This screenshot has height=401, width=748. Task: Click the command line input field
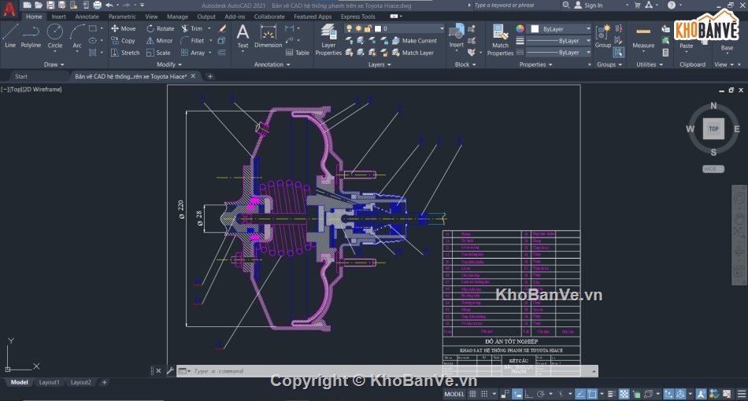click(387, 371)
